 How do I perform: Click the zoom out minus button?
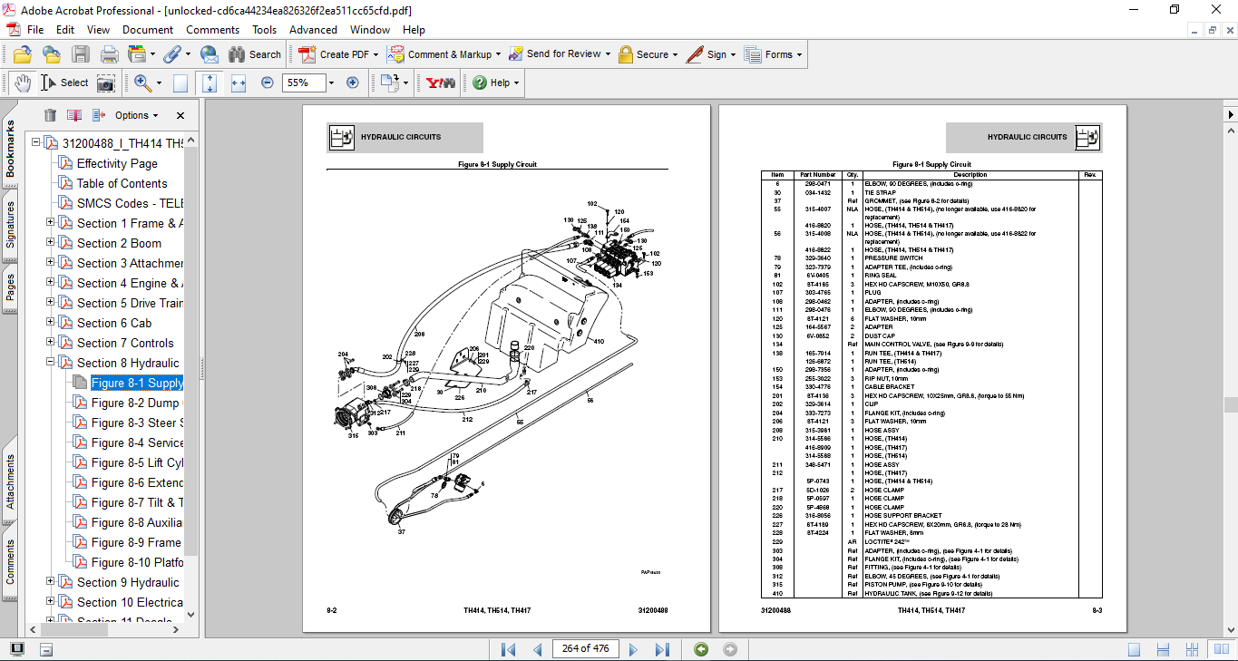(x=268, y=83)
